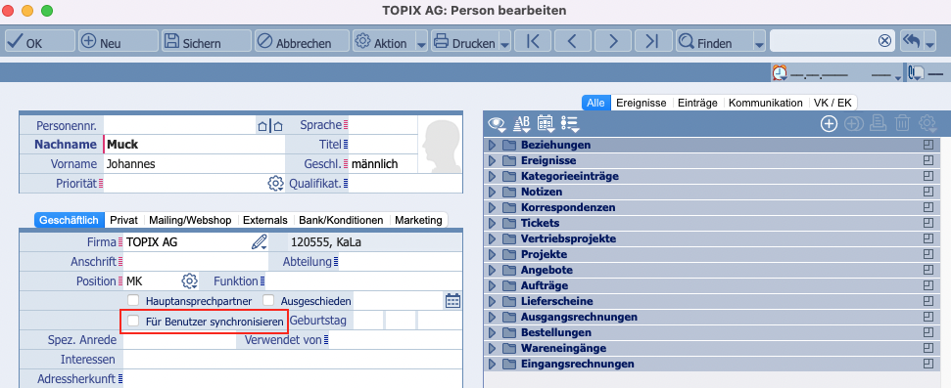This screenshot has width=951, height=388.
Task: Open the Aktion dropdown arrow
Action: (421, 44)
